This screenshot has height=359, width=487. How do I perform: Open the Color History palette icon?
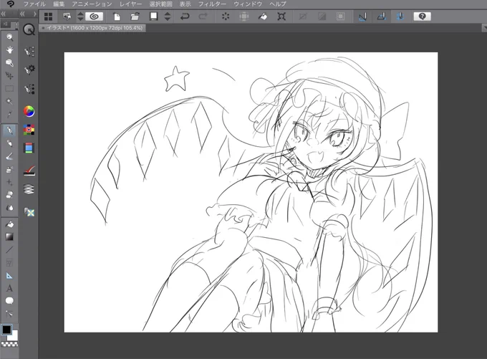coord(29,212)
